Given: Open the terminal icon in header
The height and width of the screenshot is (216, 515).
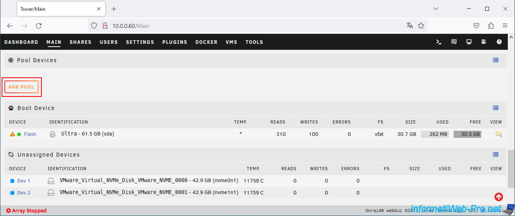Looking at the screenshot, I should click(x=439, y=42).
